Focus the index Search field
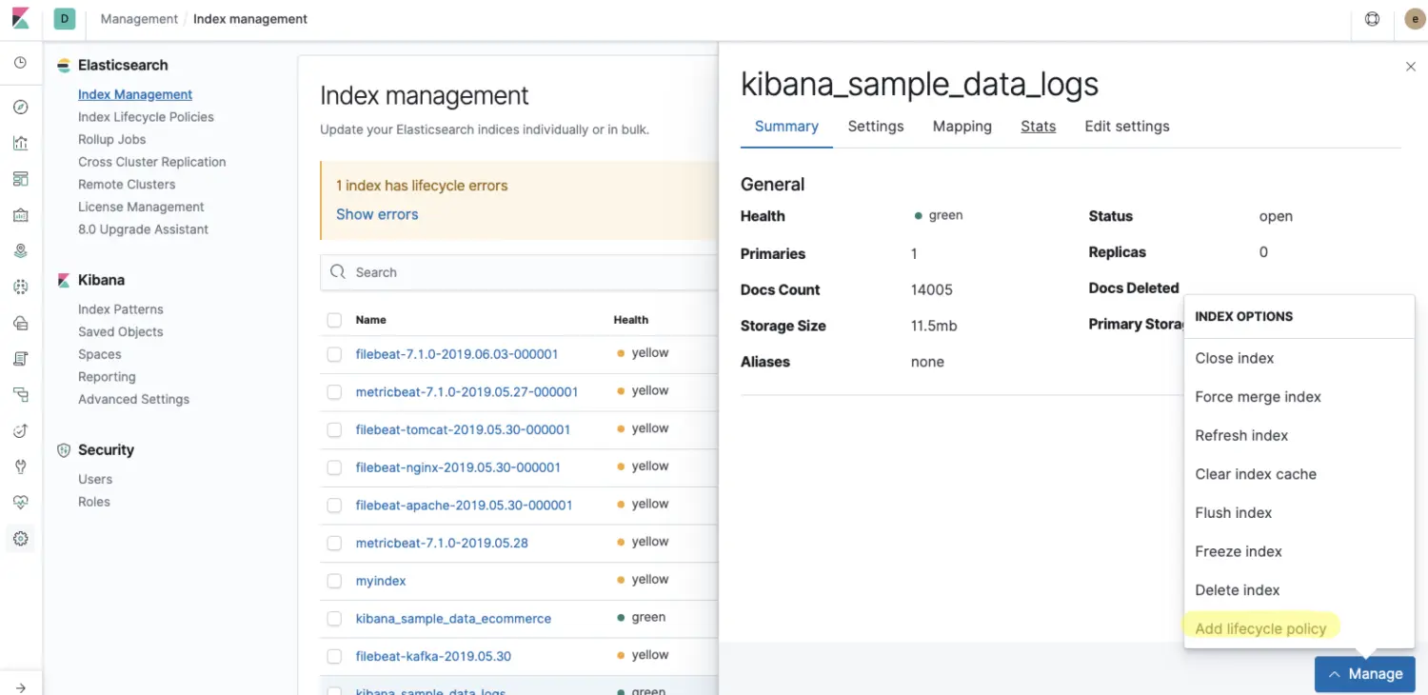 click(x=519, y=272)
